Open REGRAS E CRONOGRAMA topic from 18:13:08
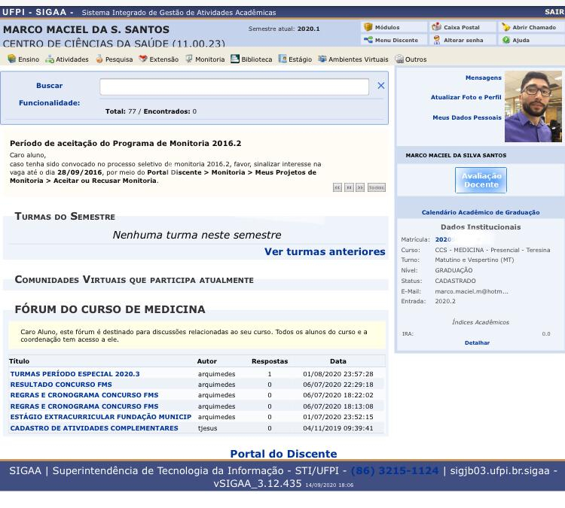This screenshot has height=508, width=565. pos(84,406)
